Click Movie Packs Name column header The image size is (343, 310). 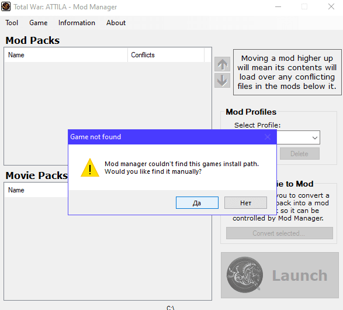[x=36, y=190]
